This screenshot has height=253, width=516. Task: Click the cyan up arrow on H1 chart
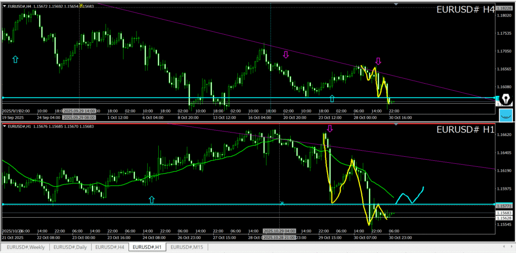[151, 200]
